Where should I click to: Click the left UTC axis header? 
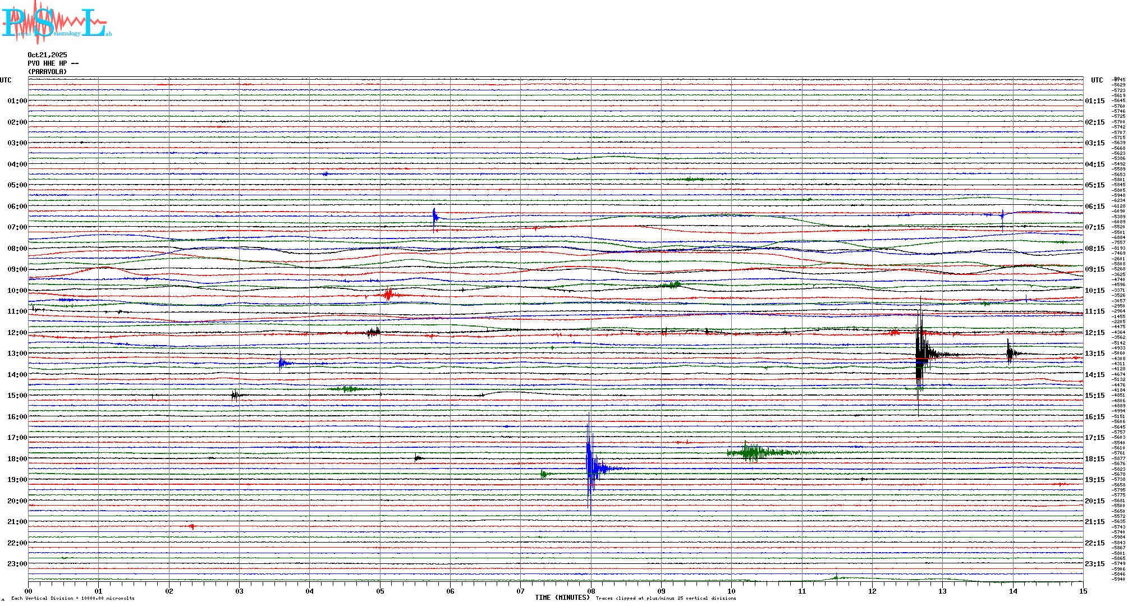tap(6, 80)
